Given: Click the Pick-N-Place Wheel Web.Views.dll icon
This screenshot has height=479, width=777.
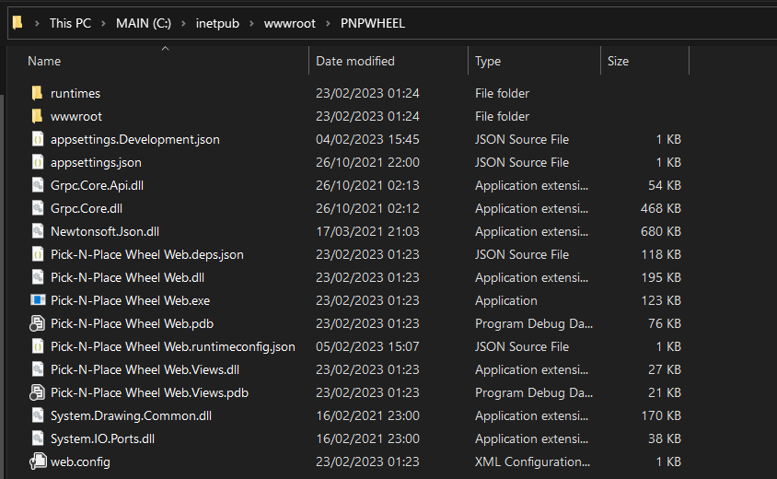Looking at the screenshot, I should (38, 369).
